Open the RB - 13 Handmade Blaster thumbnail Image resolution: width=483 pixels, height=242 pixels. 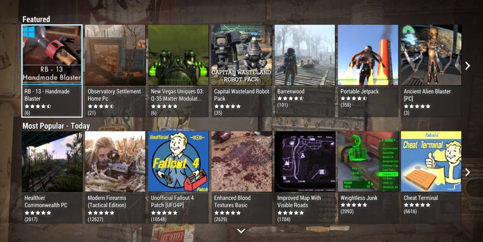click(52, 55)
